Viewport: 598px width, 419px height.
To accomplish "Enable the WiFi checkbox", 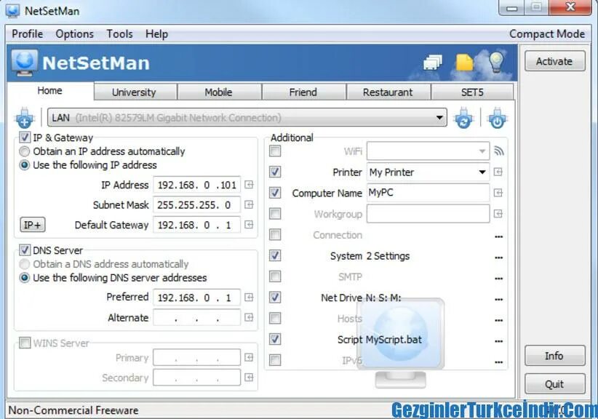I will (x=275, y=151).
